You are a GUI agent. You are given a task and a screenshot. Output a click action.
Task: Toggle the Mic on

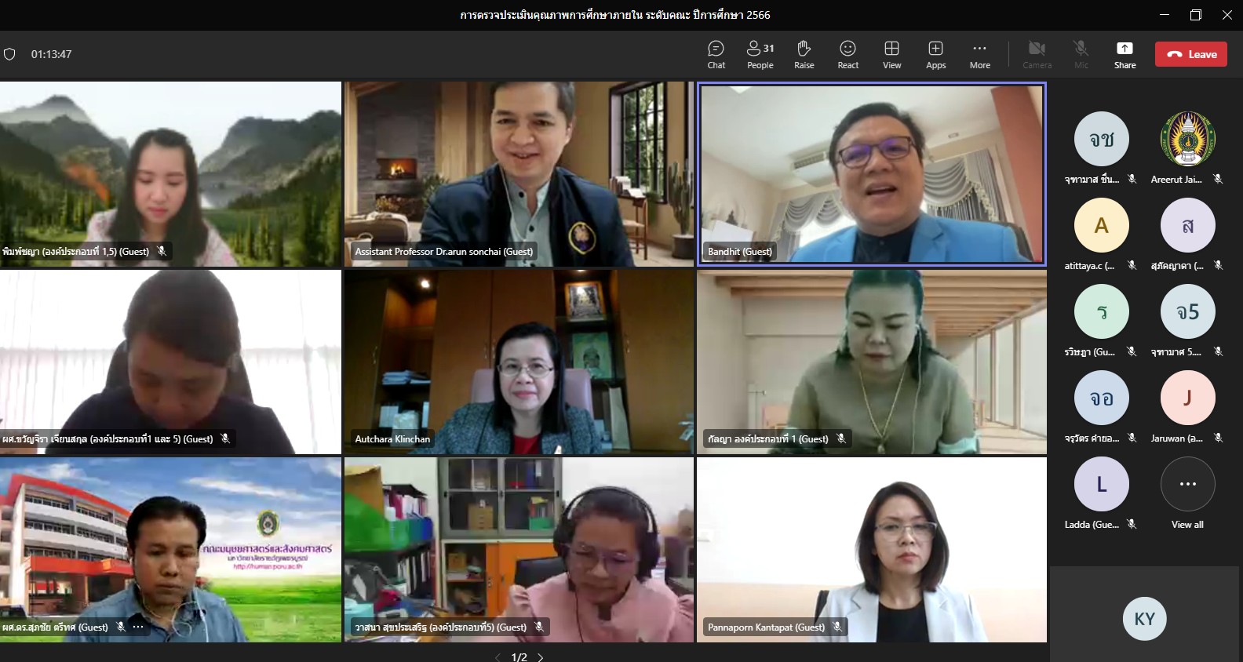(1081, 54)
